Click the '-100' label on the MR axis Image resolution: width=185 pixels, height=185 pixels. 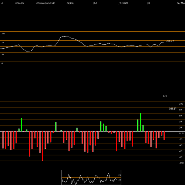181,163
